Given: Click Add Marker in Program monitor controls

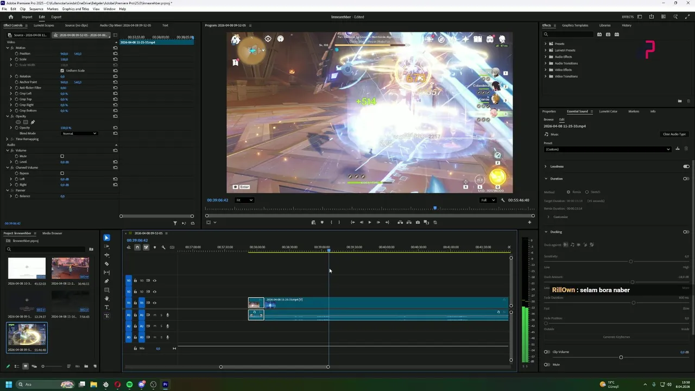Looking at the screenshot, I should click(x=322, y=222).
